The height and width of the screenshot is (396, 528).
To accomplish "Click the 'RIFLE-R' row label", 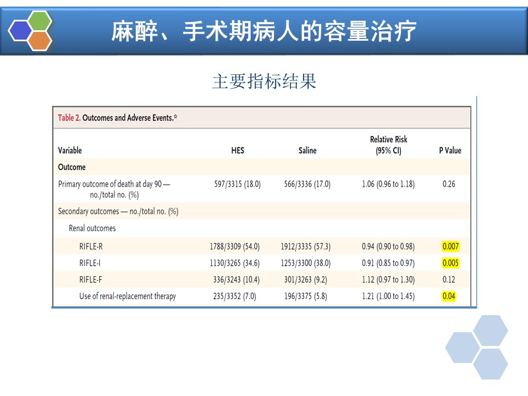I will pyautogui.click(x=91, y=246).
